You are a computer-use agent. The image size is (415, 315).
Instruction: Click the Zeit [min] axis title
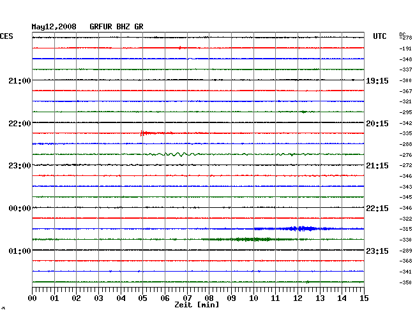(x=197, y=305)
